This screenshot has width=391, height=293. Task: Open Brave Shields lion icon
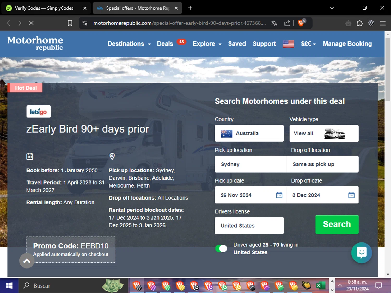pyautogui.click(x=301, y=23)
